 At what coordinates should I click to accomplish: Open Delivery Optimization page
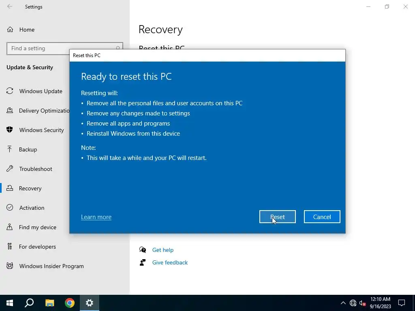coord(44,111)
